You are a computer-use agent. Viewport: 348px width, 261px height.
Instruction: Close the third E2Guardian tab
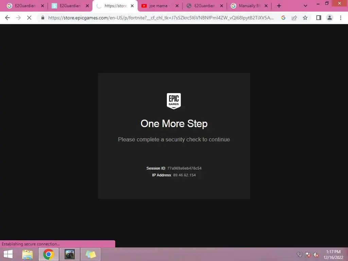click(222, 6)
